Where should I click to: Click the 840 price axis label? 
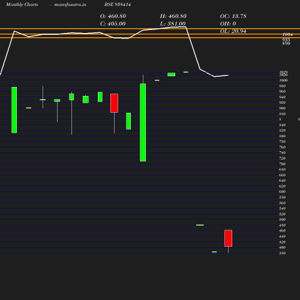(282, 125)
